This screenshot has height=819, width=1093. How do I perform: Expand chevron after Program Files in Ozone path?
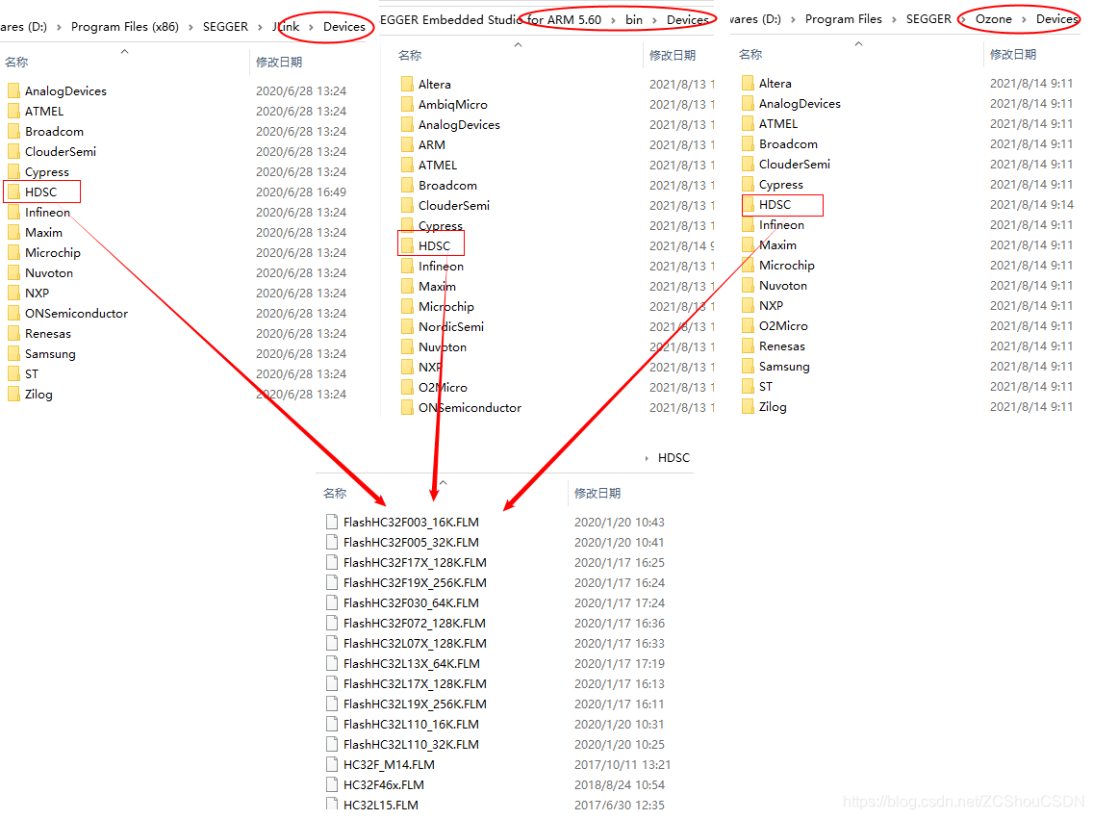[x=895, y=19]
